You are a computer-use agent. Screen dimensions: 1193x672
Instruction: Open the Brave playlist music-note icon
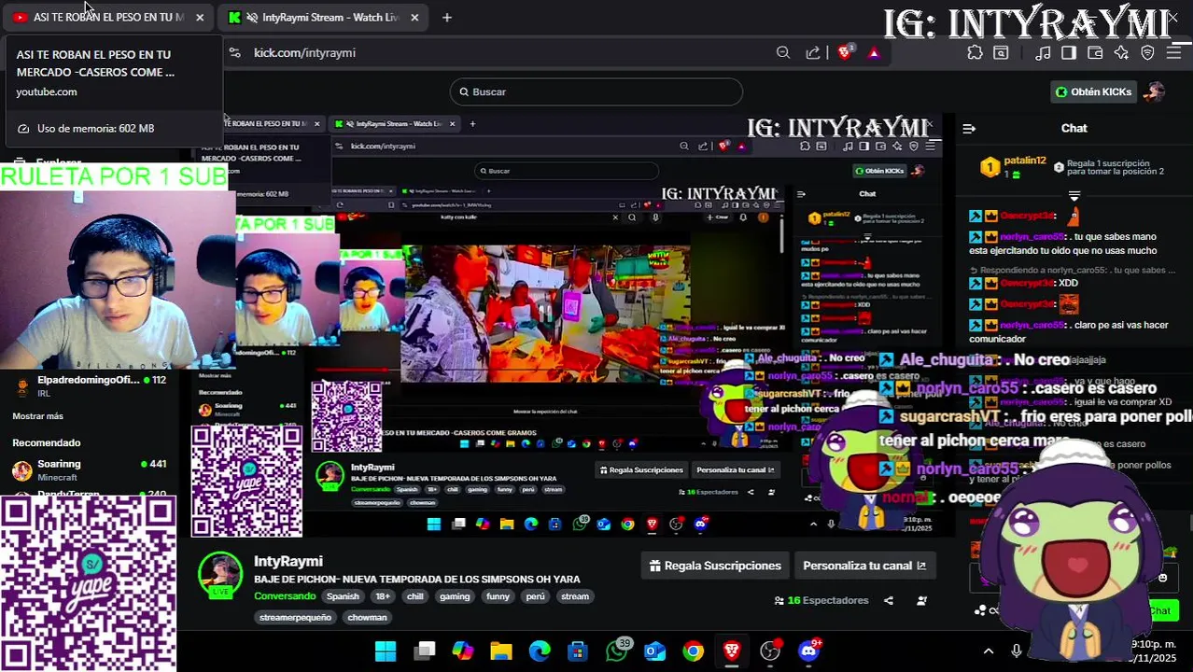coord(1044,53)
